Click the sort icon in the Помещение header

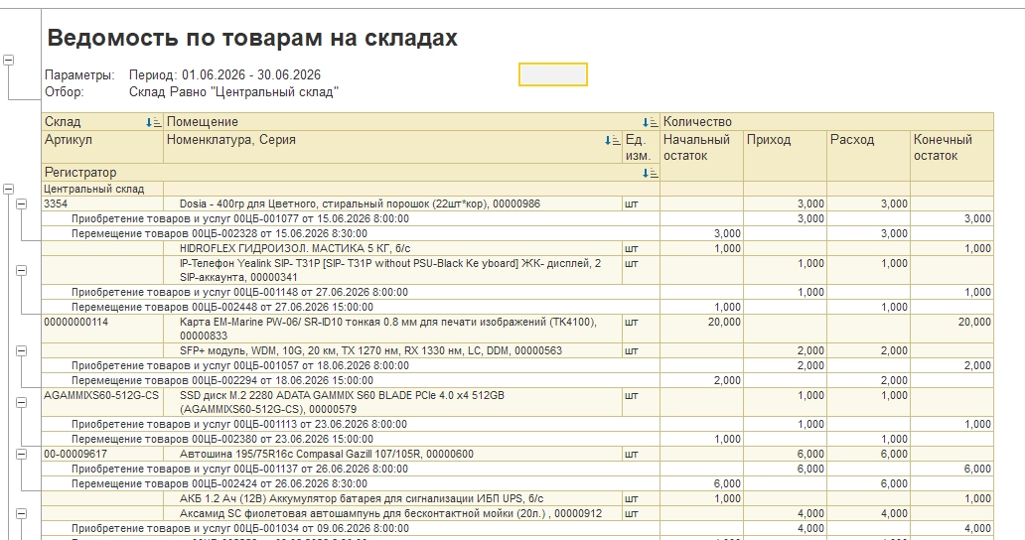tap(650, 122)
